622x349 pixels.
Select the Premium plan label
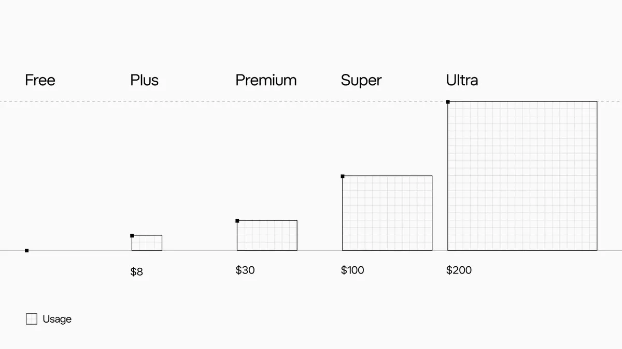click(266, 80)
